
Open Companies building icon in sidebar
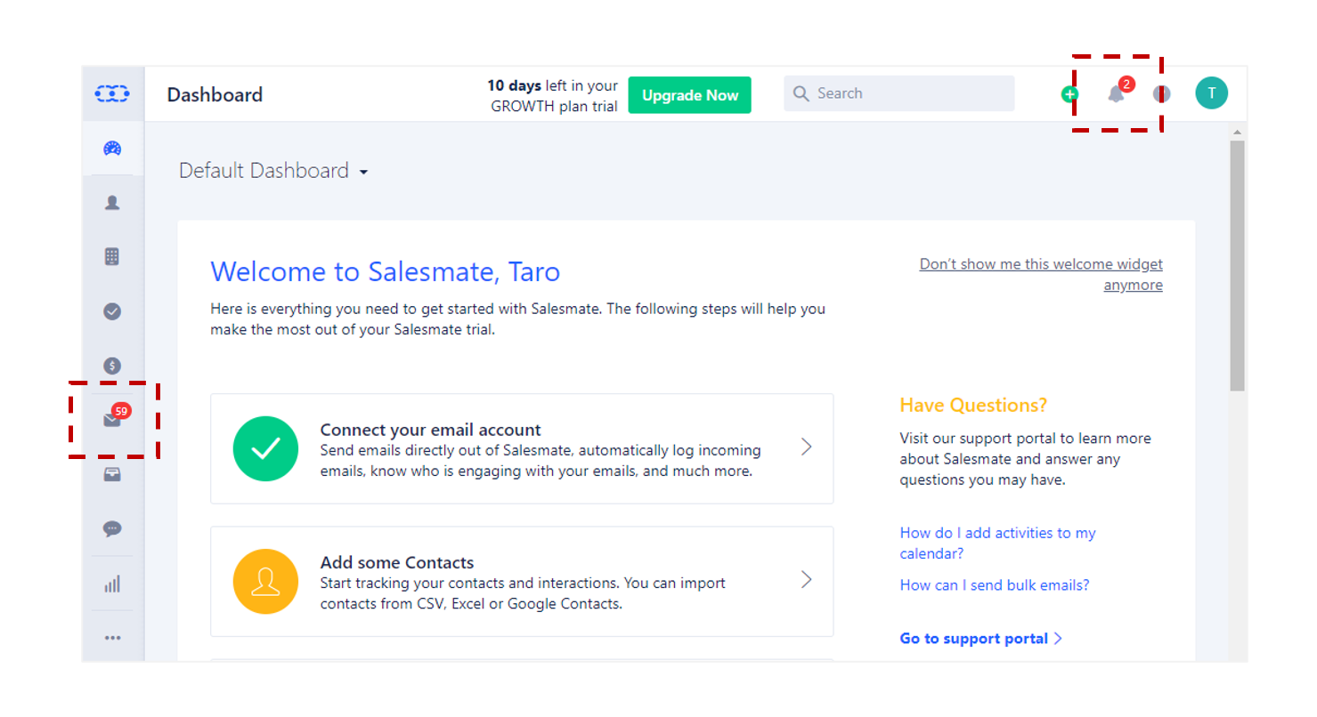click(x=112, y=257)
